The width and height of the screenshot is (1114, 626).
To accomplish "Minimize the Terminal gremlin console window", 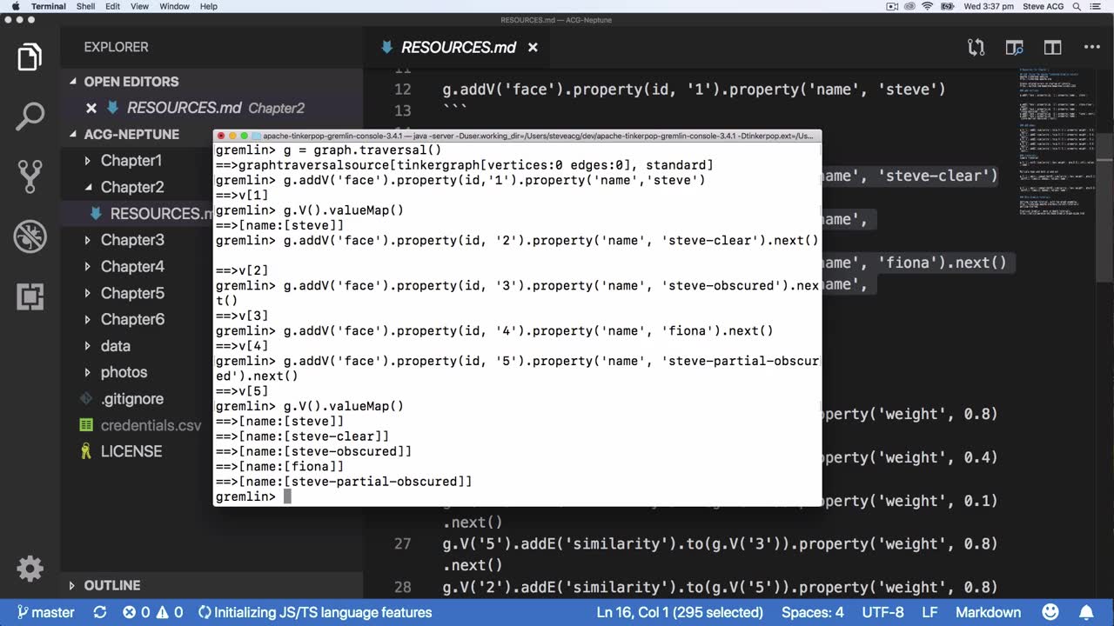I will [x=232, y=136].
